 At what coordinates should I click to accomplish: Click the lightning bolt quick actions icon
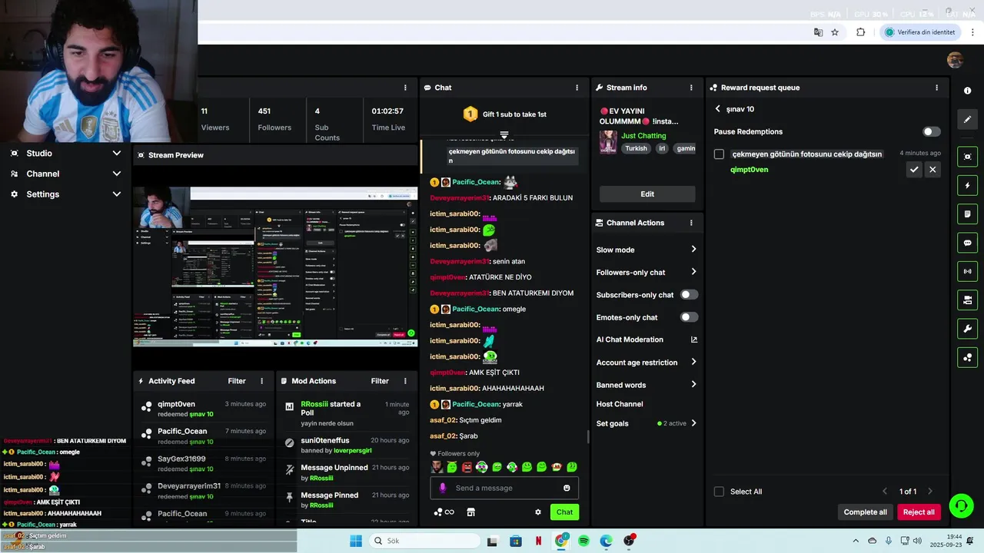(967, 185)
